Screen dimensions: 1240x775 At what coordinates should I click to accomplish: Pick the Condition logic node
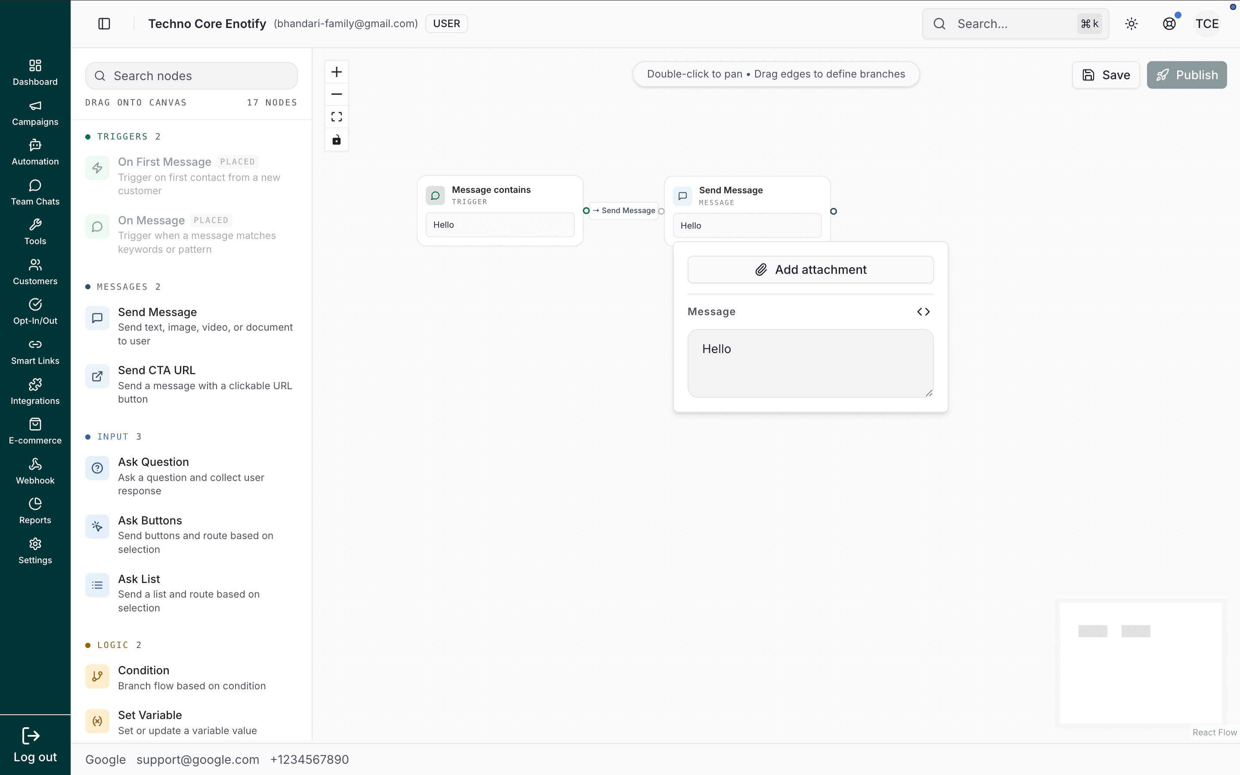pyautogui.click(x=191, y=678)
